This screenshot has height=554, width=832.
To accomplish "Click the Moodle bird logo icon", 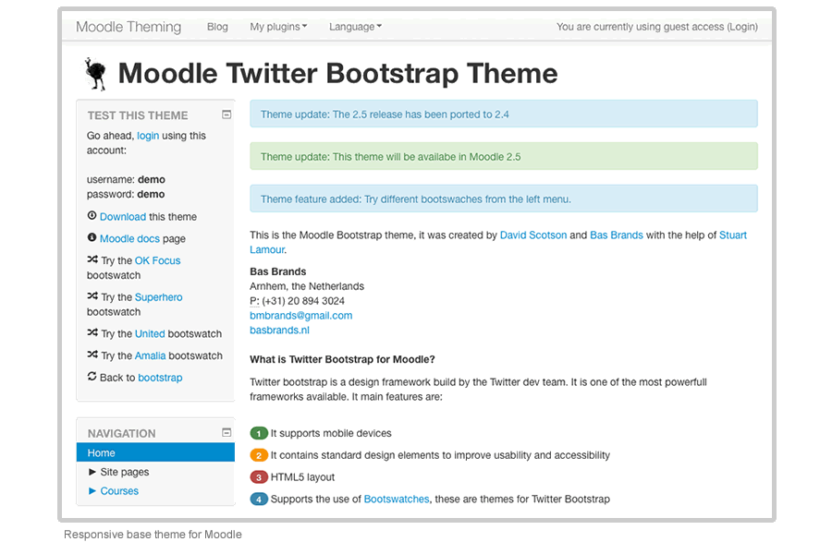I will click(94, 74).
